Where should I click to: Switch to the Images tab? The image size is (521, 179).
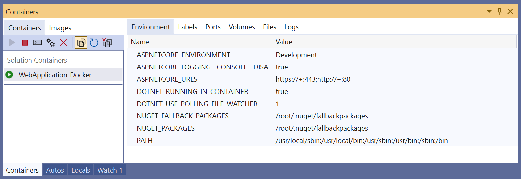(60, 28)
